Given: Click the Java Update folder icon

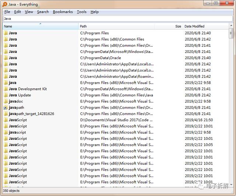Looking at the screenshot, I should (6, 95).
